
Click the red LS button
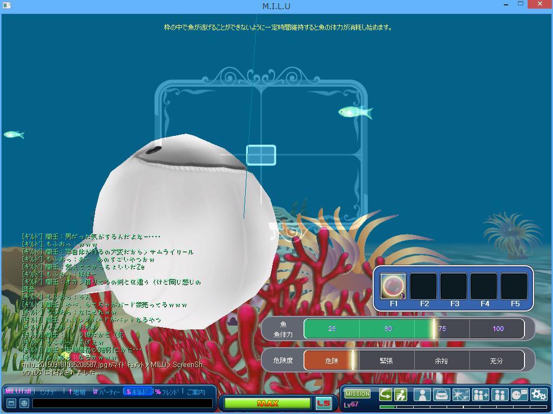[x=323, y=403]
